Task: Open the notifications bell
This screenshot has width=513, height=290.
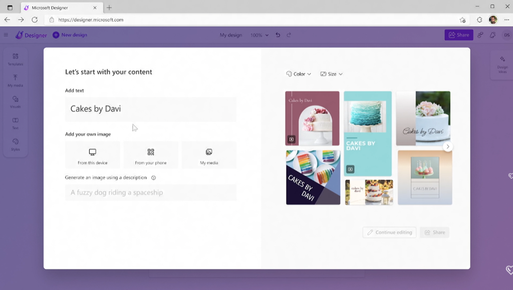Action: (493, 35)
